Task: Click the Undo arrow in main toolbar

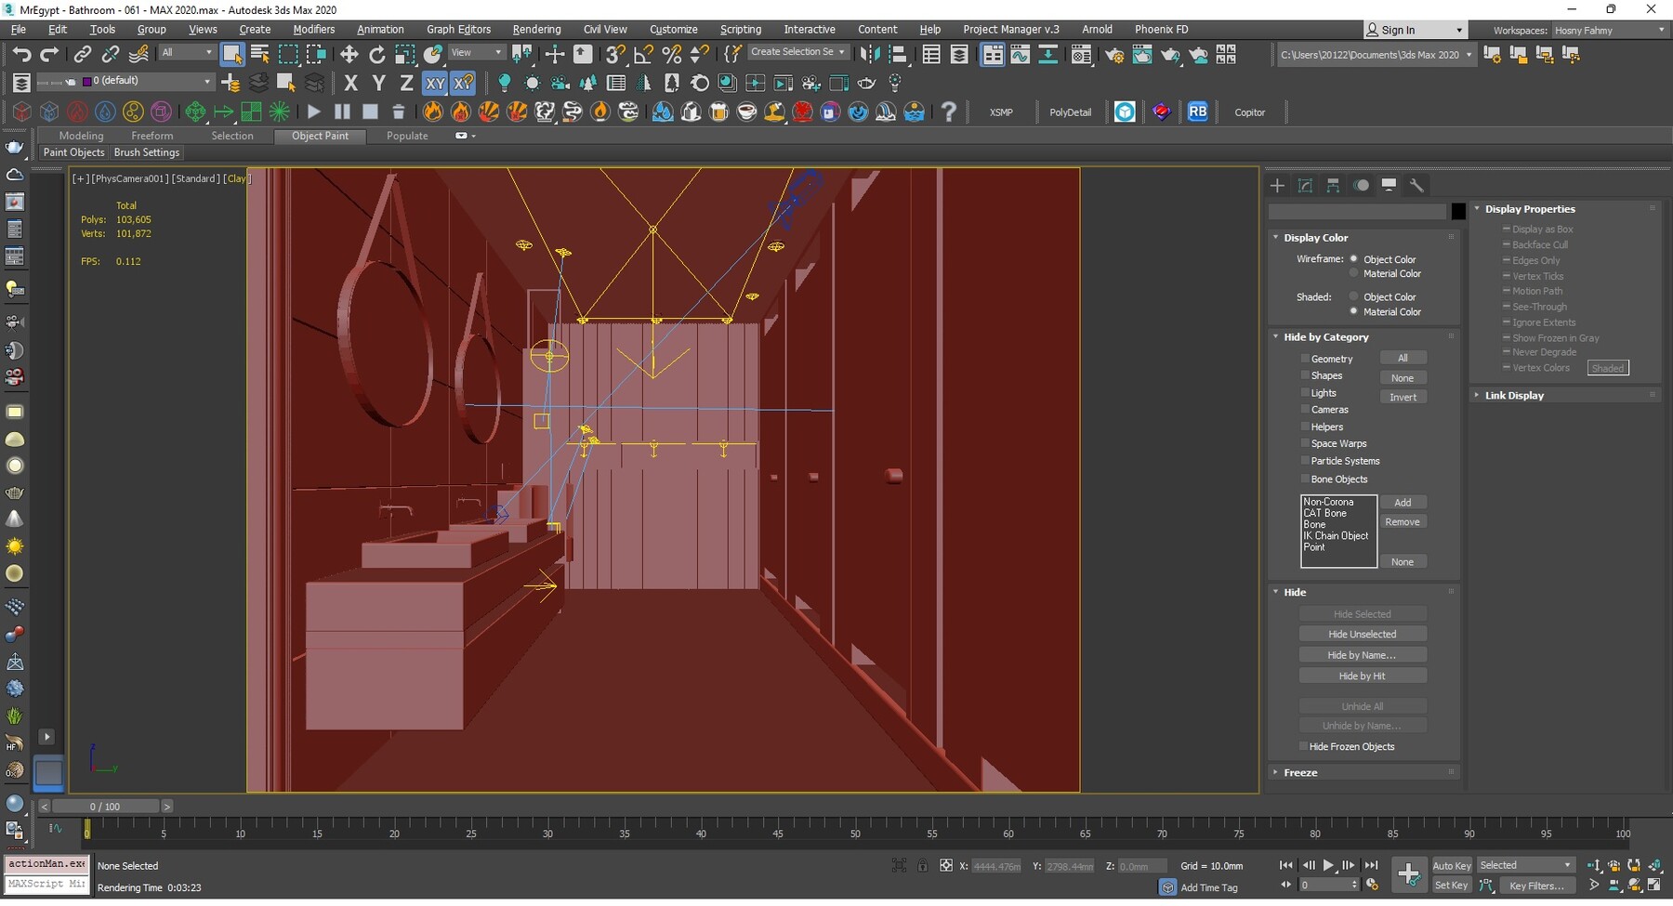Action: [x=21, y=54]
